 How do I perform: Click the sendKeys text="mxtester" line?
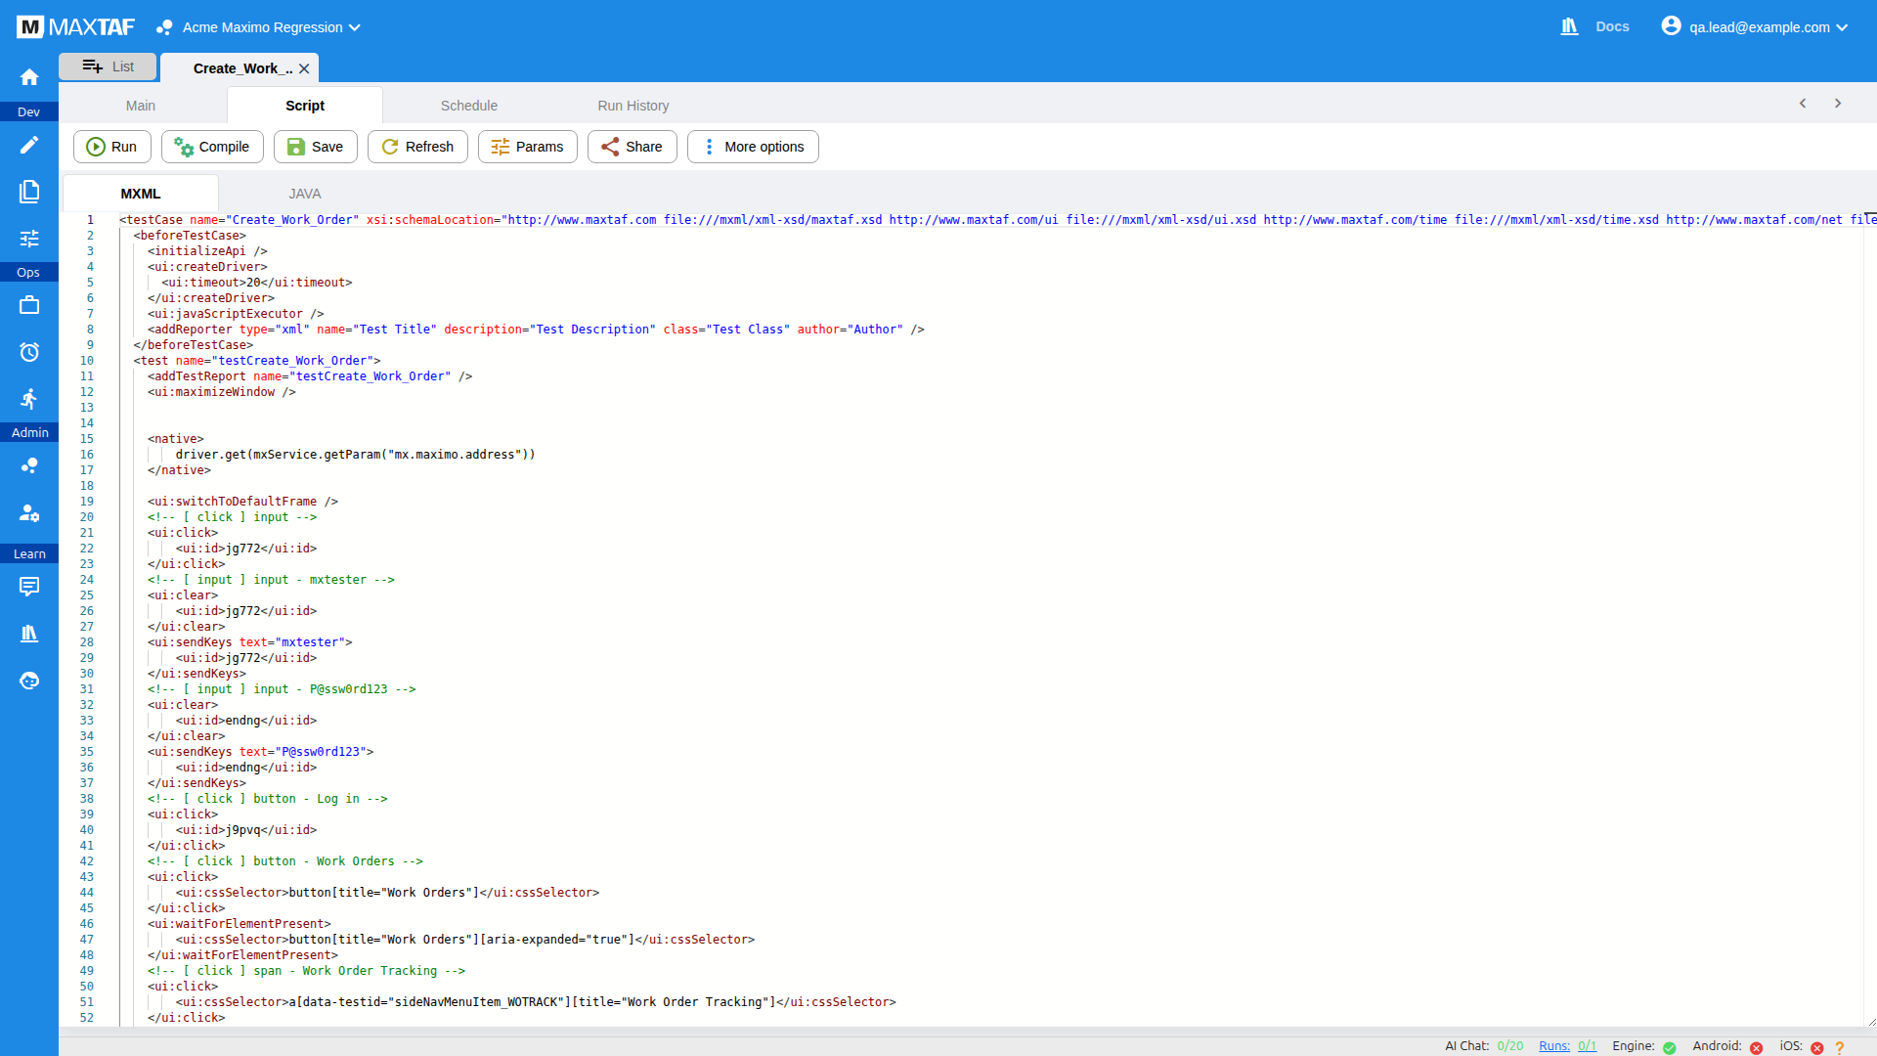[x=250, y=642]
